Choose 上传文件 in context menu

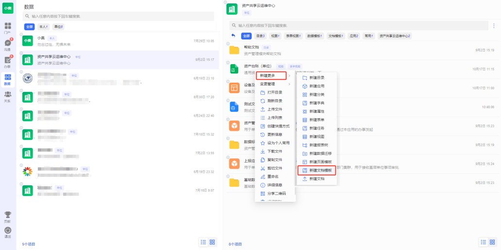click(275, 109)
